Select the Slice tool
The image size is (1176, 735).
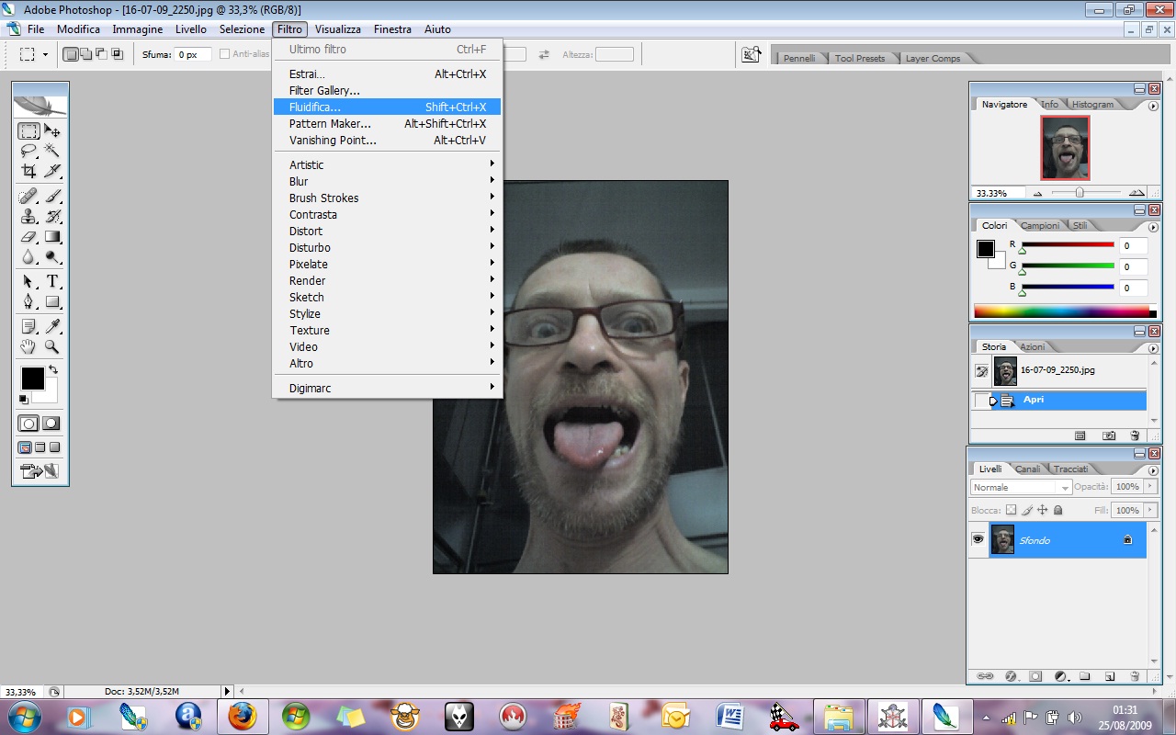click(x=52, y=171)
